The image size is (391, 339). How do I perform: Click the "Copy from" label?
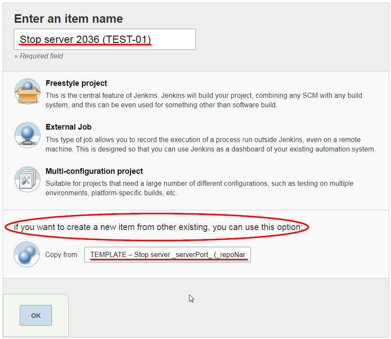[x=61, y=254]
